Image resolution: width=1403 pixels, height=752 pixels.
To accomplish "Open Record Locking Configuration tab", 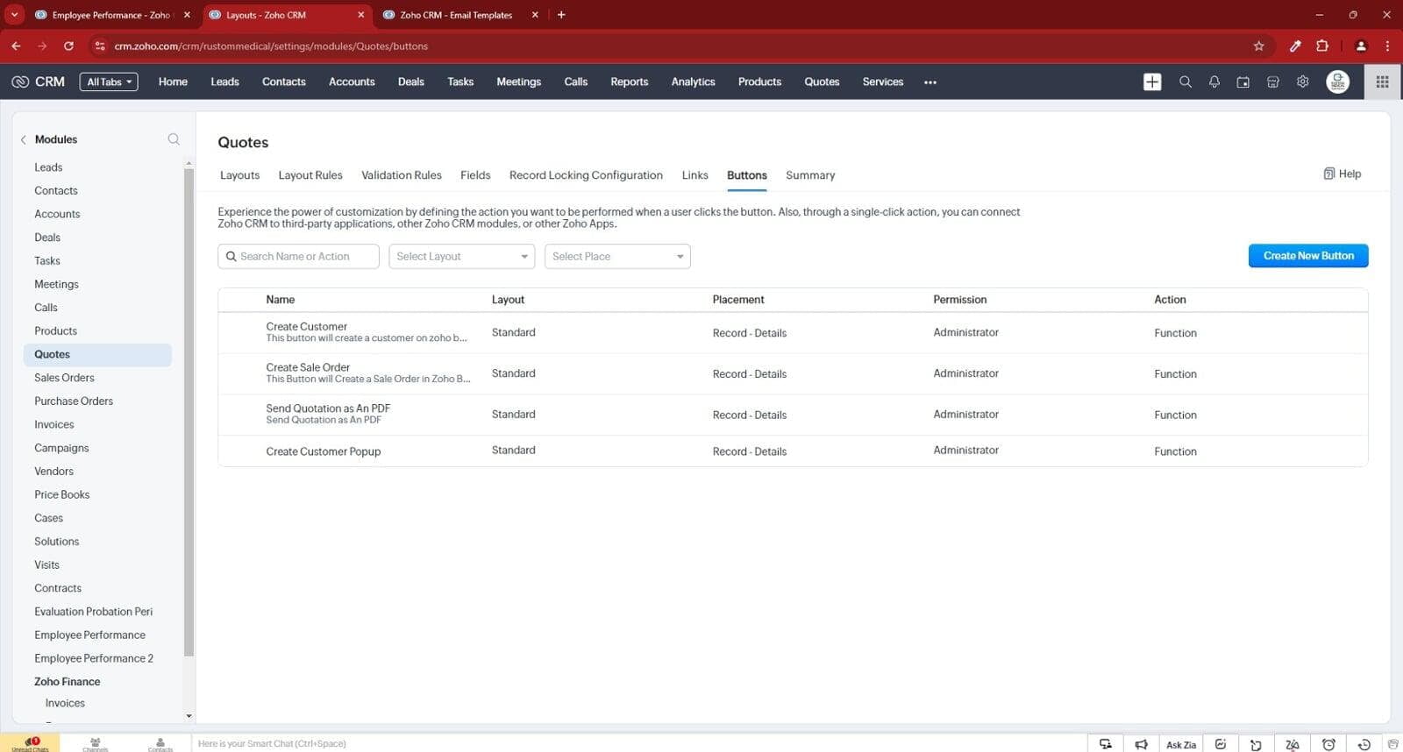I will pyautogui.click(x=586, y=175).
